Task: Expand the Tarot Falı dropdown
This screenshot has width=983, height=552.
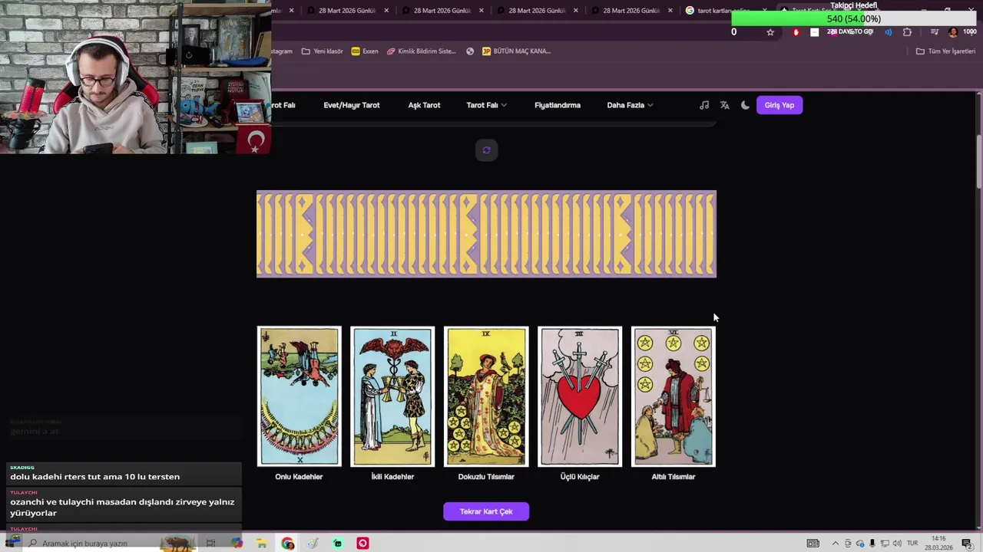Action: point(486,105)
